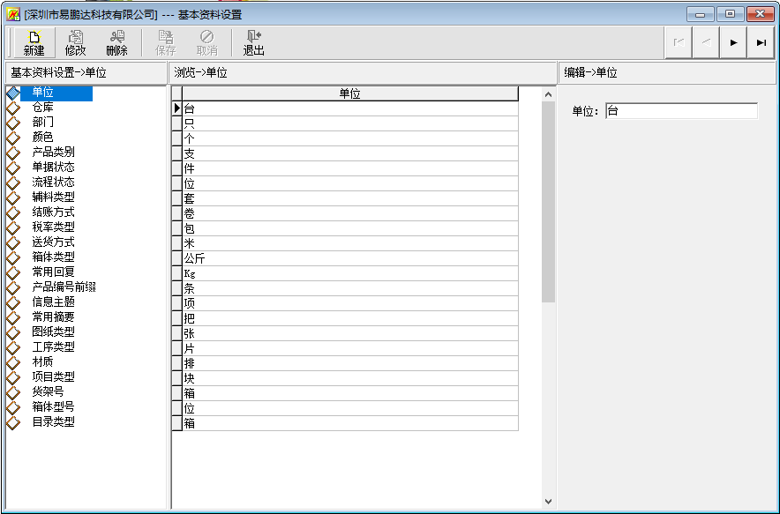Click the 保存 (Save) toolbar icon
This screenshot has width=780, height=514.
tap(166, 42)
